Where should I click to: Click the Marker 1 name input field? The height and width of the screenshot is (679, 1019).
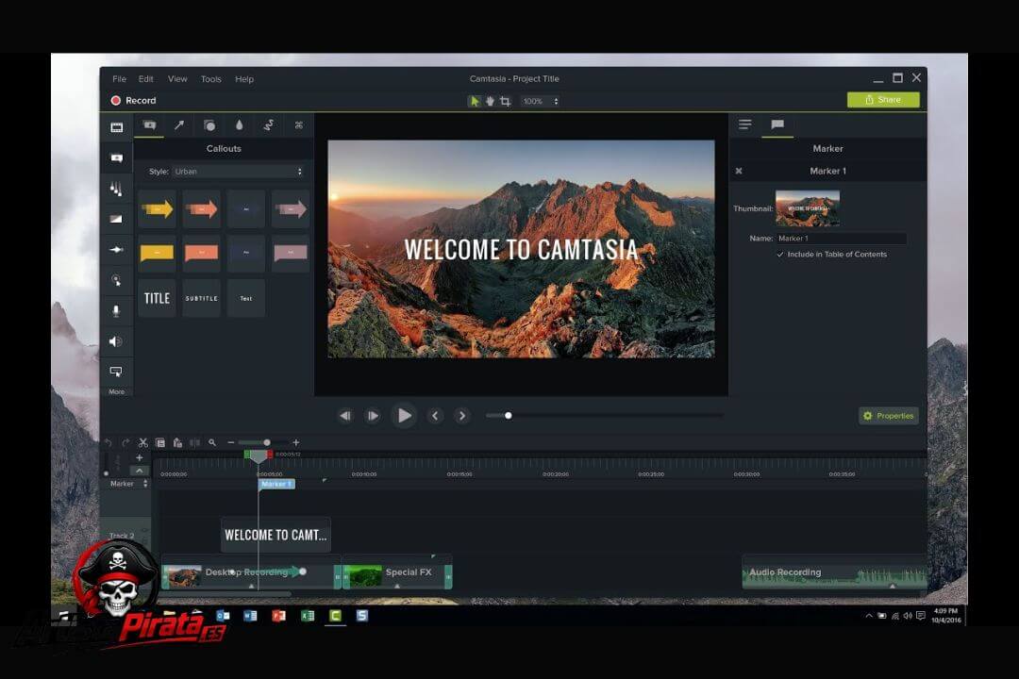pos(841,239)
